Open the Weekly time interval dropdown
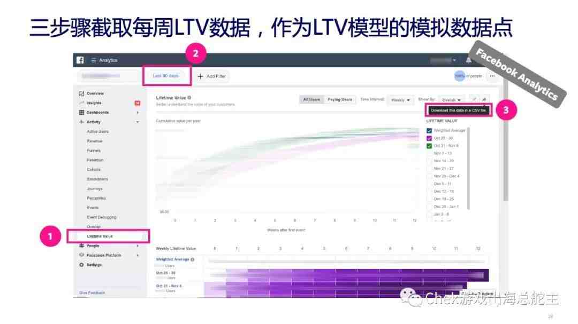Screen dimensions: 578x324 click(400, 100)
